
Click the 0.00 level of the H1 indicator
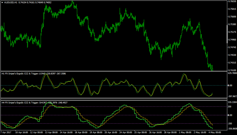(x=230, y=86)
